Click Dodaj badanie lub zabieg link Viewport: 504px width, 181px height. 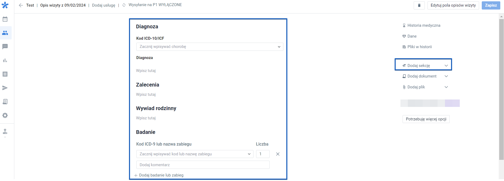click(x=161, y=175)
